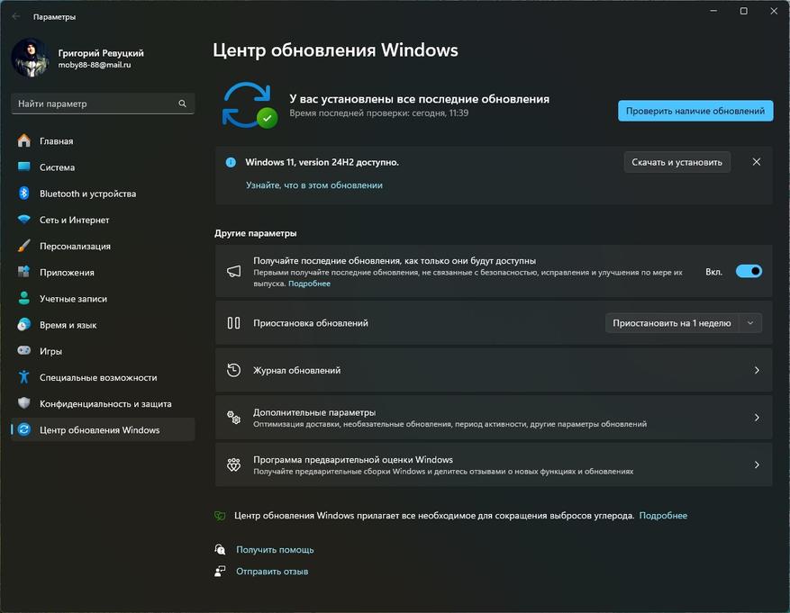Screen dimensions: 790x613
Task: Click the sync icon for Центр обновления Windows
Action: [24, 429]
